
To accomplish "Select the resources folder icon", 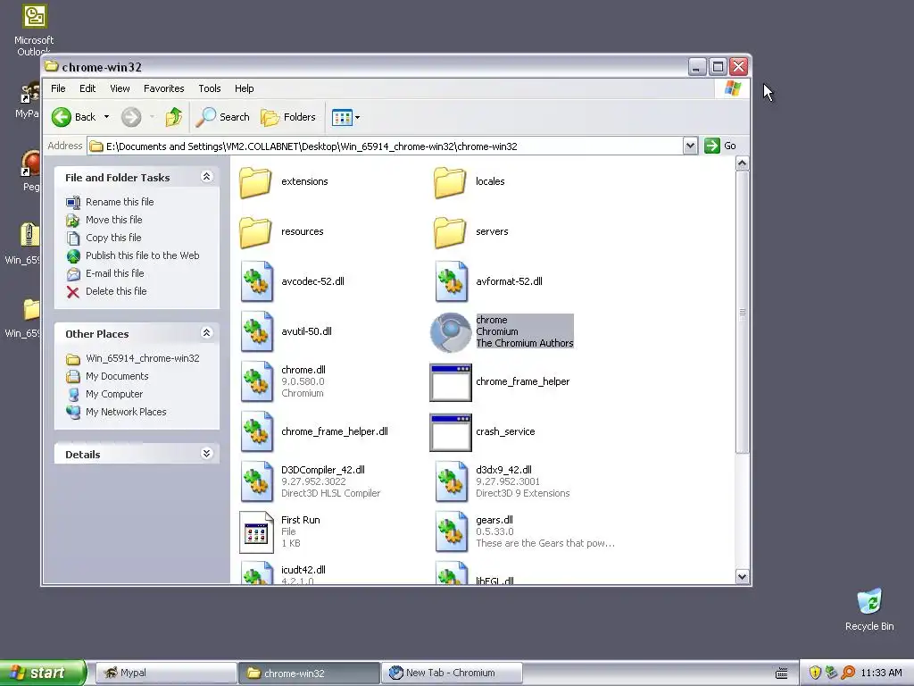I will [x=255, y=232].
